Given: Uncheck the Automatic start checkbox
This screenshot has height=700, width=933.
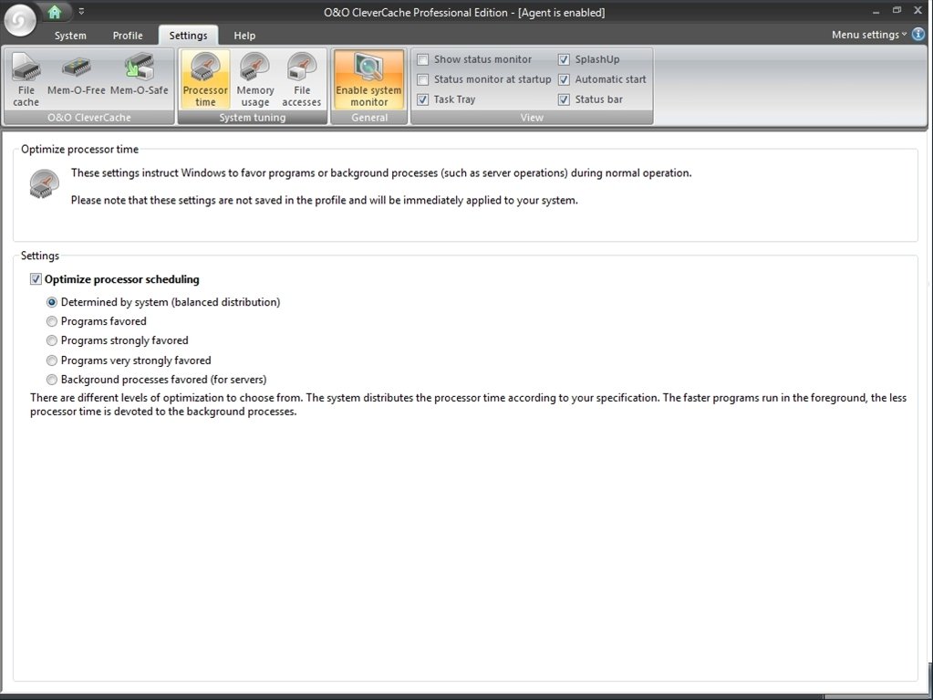Looking at the screenshot, I should 564,79.
